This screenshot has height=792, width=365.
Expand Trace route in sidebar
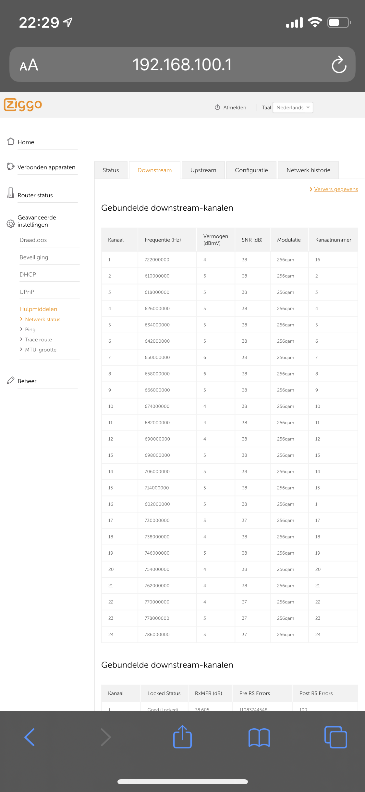(38, 339)
